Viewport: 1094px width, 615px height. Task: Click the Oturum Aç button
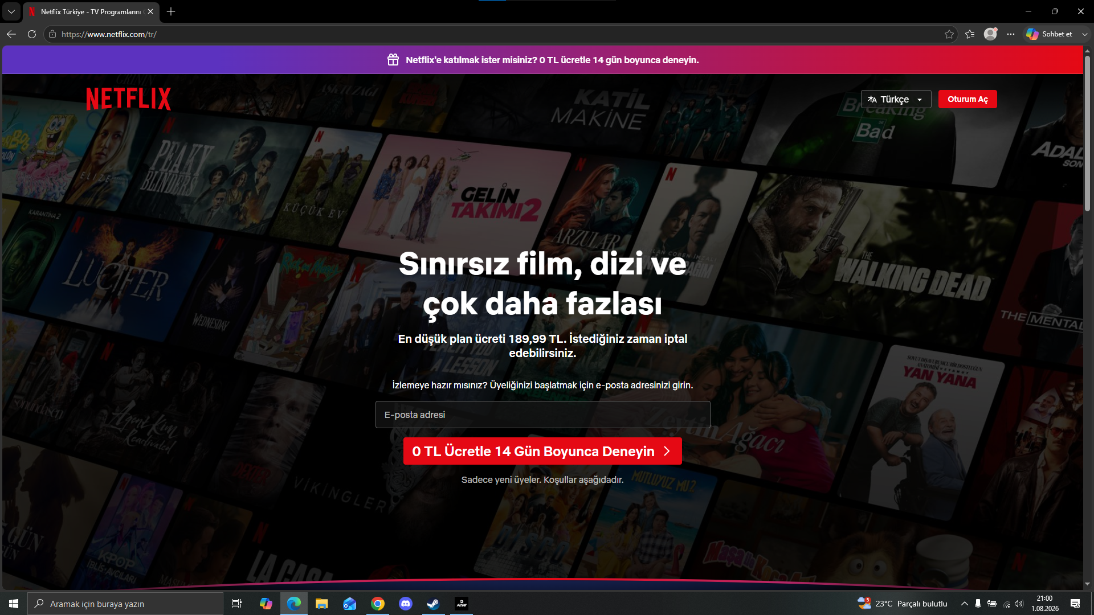click(968, 99)
